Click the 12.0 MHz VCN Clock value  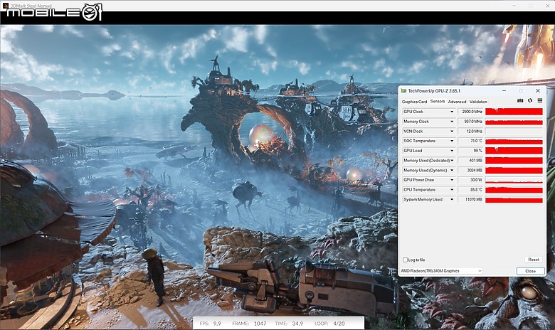pyautogui.click(x=470, y=132)
